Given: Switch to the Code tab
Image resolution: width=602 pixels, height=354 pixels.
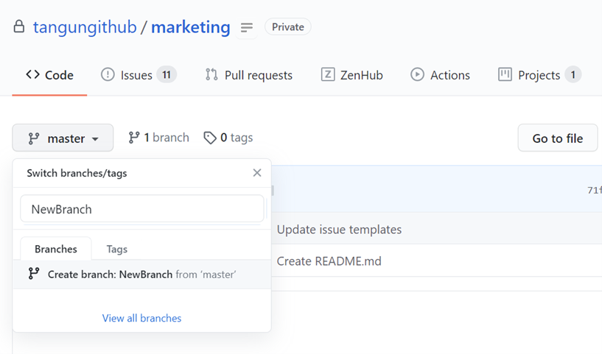Looking at the screenshot, I should (x=49, y=75).
